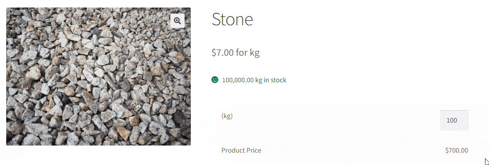Open the stone gravel product photo
489x165 pixels.
click(99, 77)
